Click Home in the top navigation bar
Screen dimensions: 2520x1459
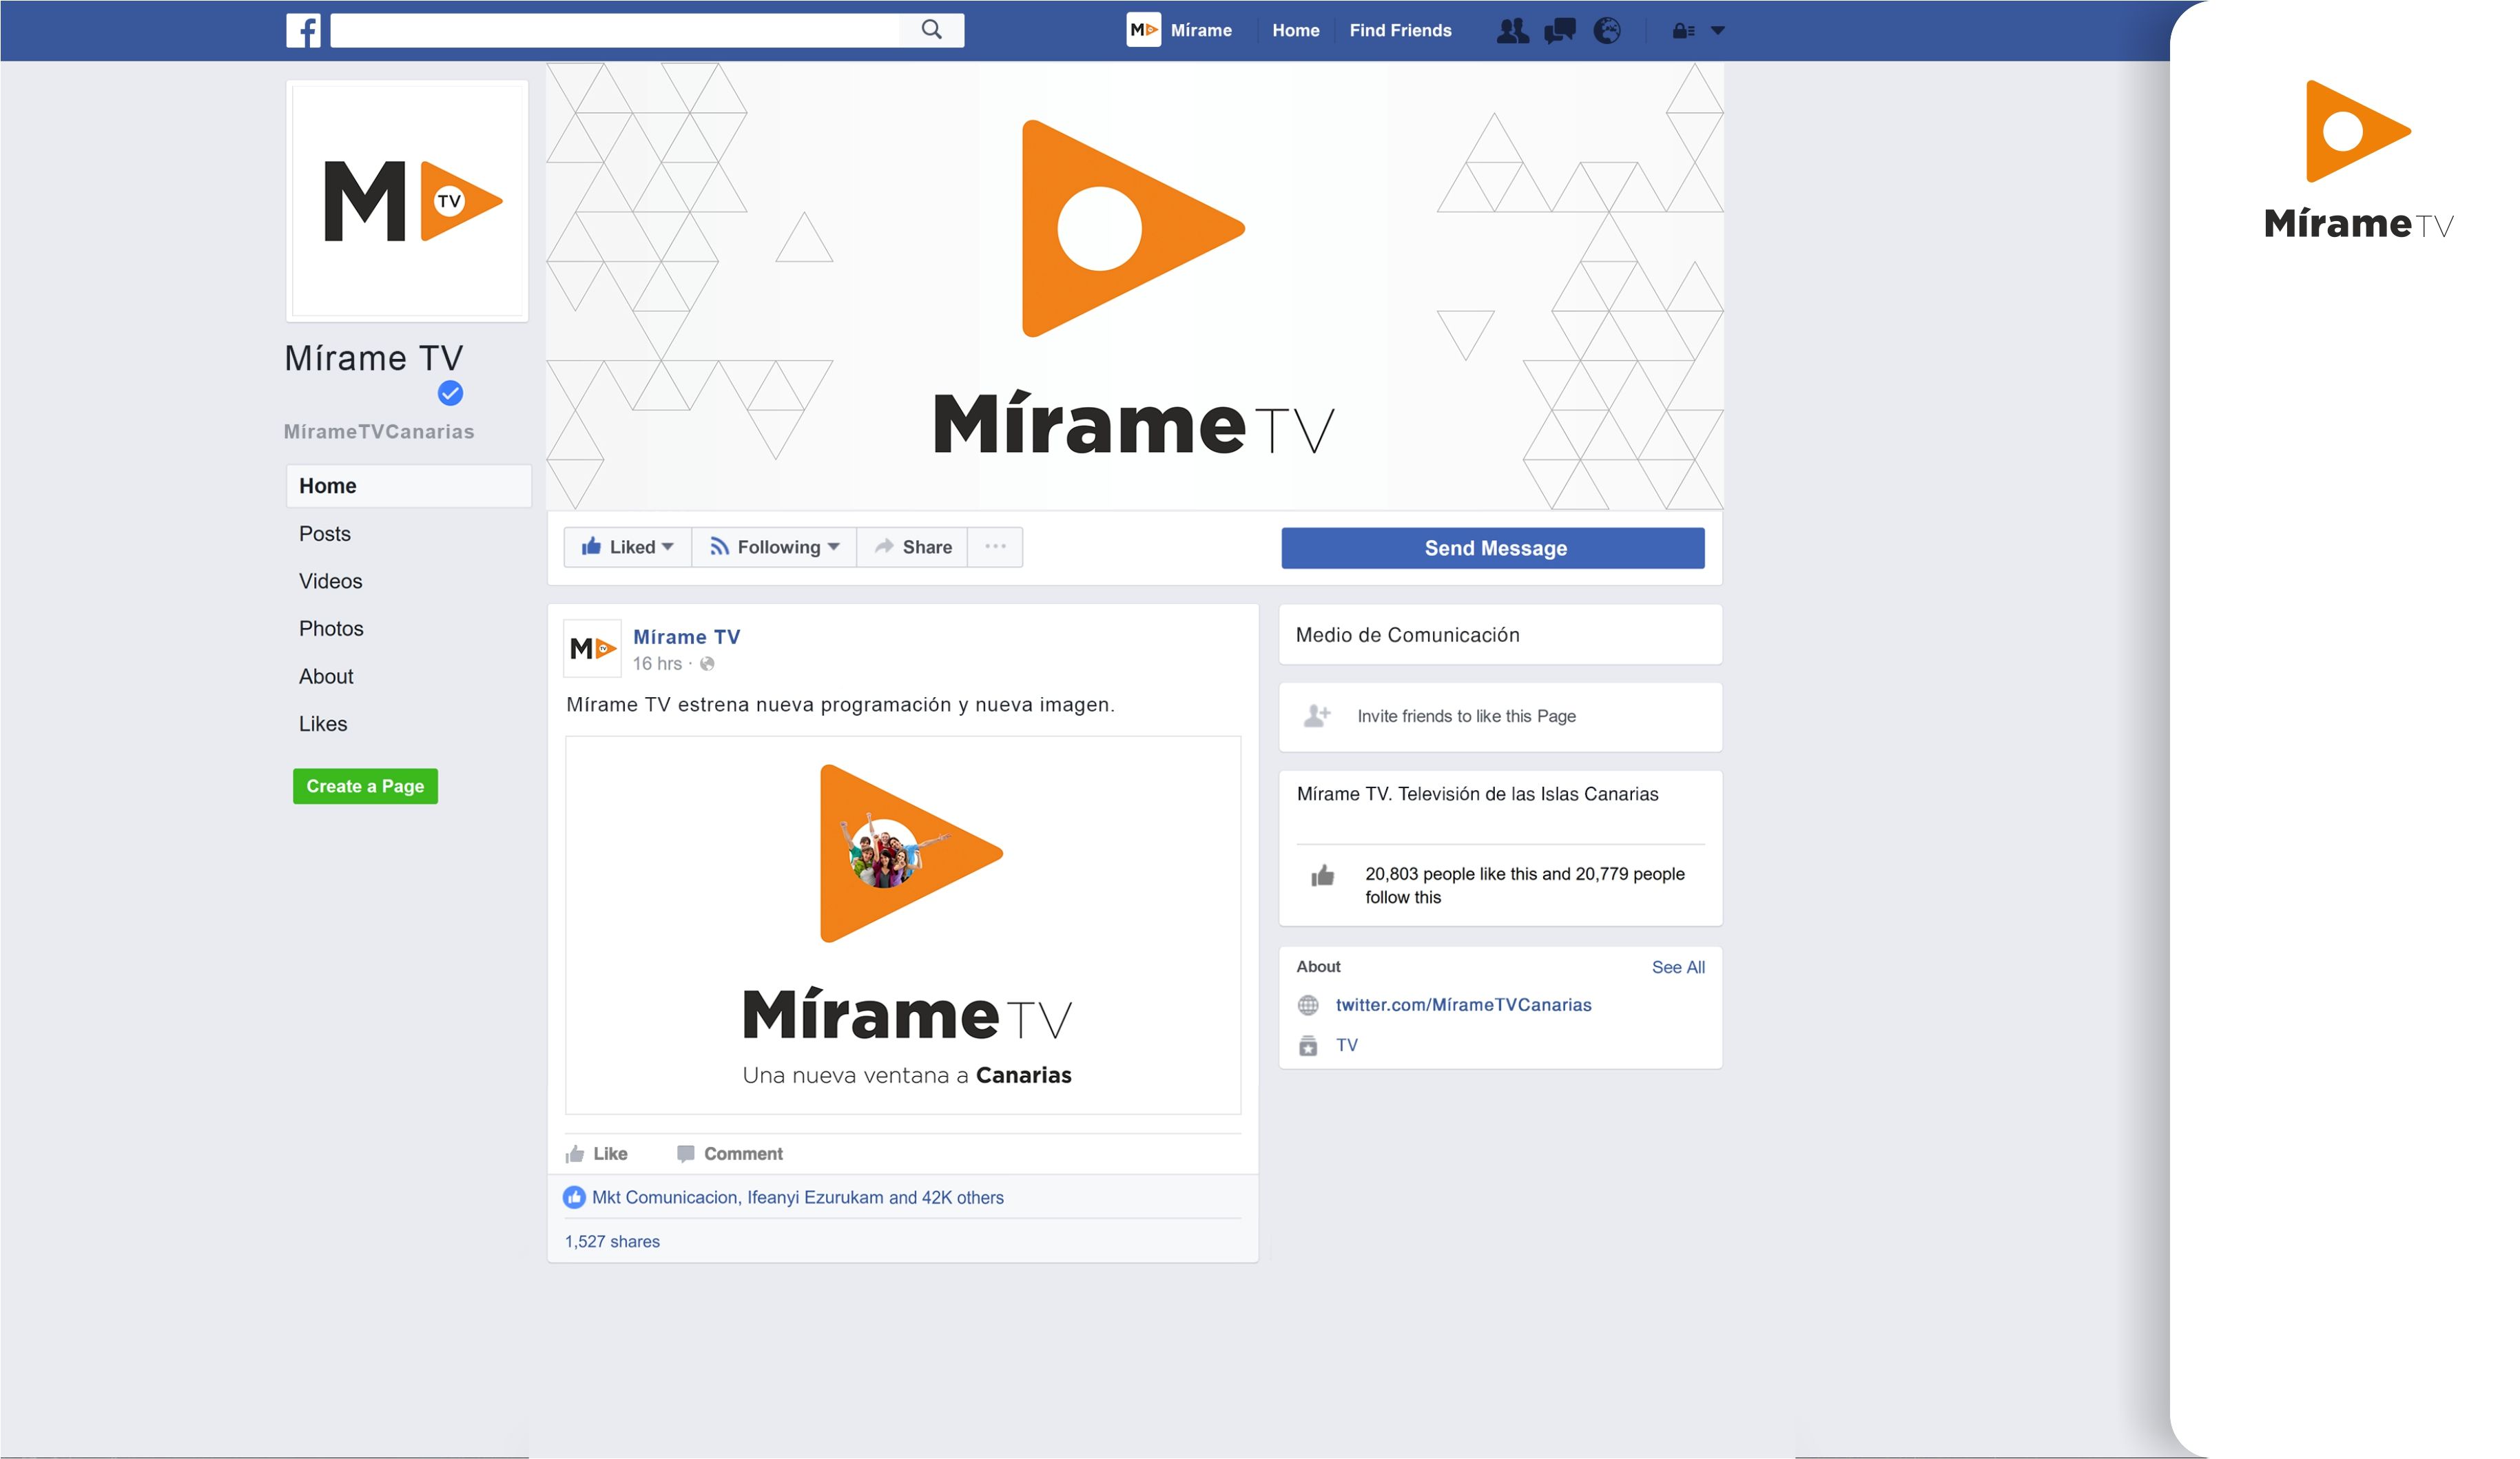[x=1296, y=31]
